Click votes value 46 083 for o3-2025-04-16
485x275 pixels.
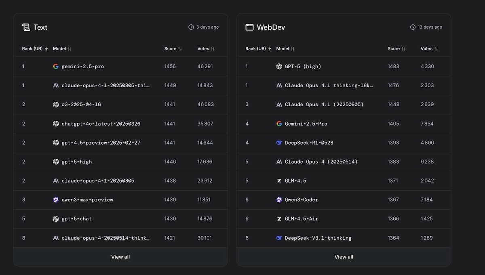205,104
